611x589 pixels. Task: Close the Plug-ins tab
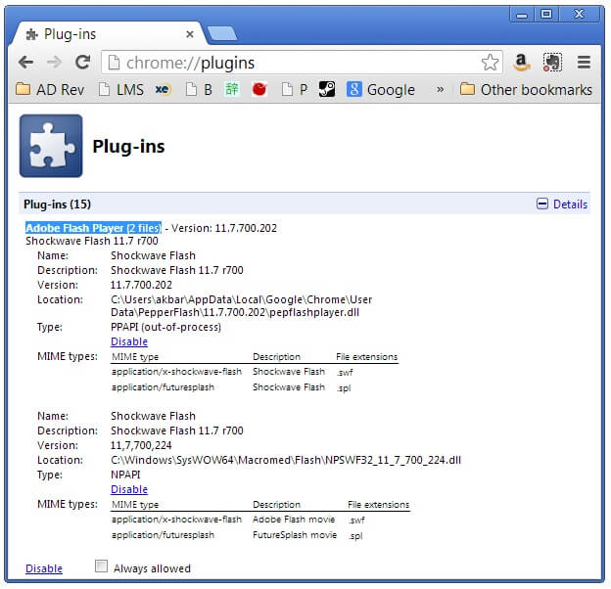tap(190, 34)
